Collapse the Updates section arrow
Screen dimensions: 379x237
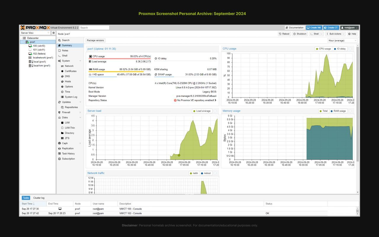click(80, 102)
